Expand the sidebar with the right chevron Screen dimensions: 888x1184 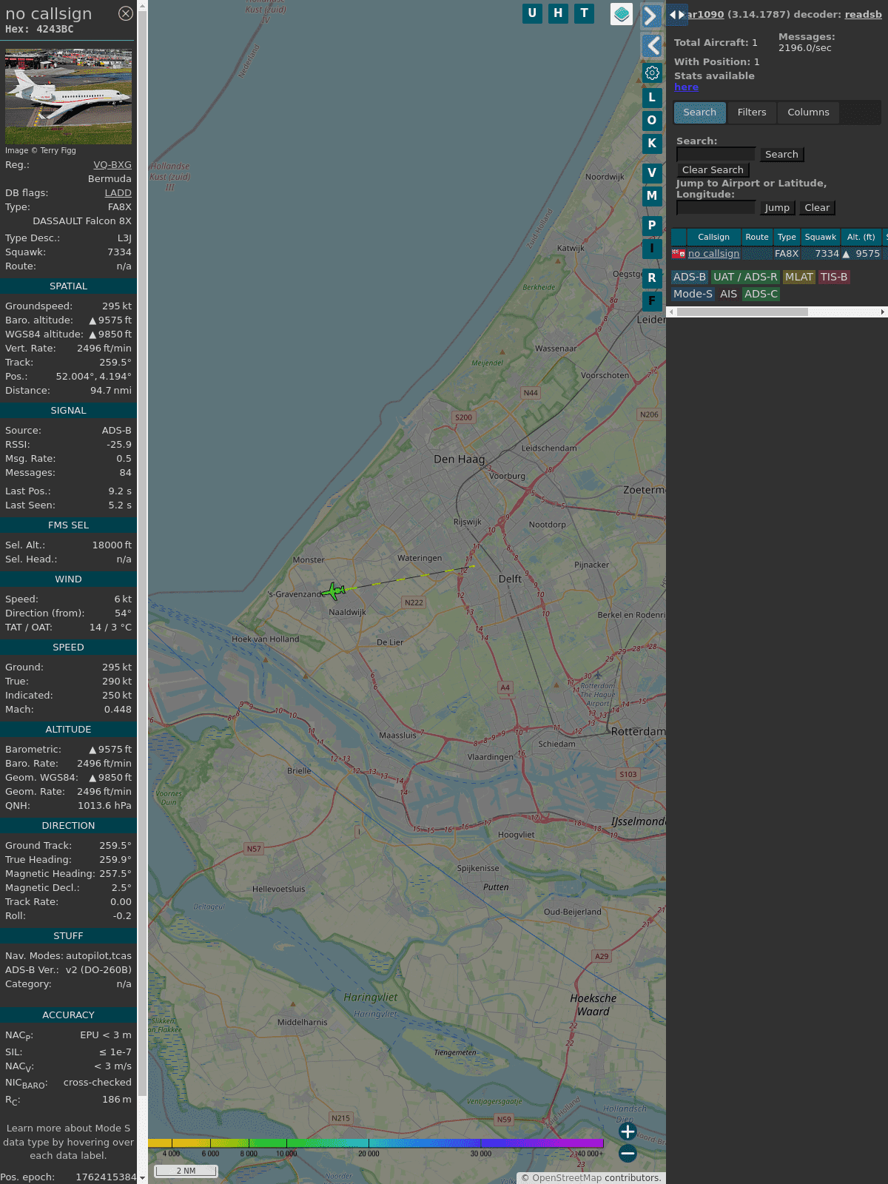coord(651,16)
